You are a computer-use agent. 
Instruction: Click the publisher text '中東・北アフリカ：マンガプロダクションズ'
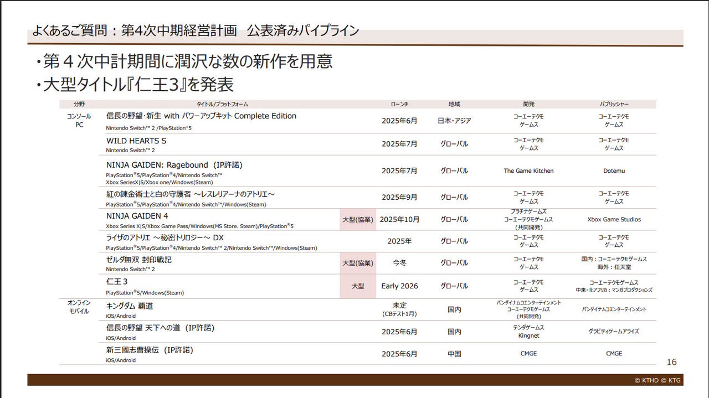point(614,290)
